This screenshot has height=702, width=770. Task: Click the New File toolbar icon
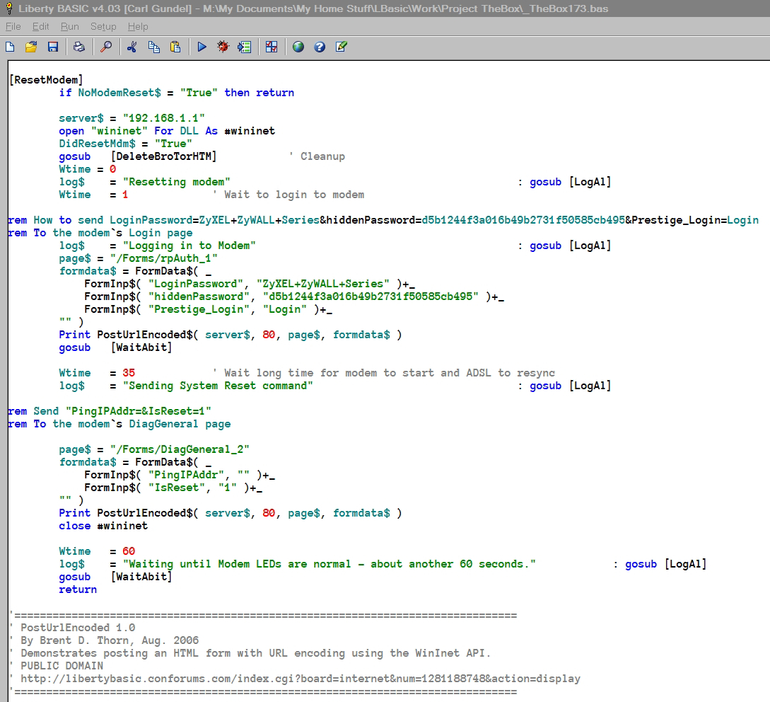pos(10,47)
